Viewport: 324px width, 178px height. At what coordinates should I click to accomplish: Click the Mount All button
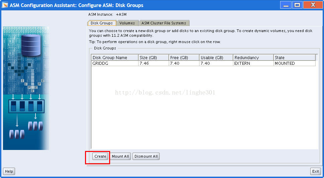pos(120,156)
